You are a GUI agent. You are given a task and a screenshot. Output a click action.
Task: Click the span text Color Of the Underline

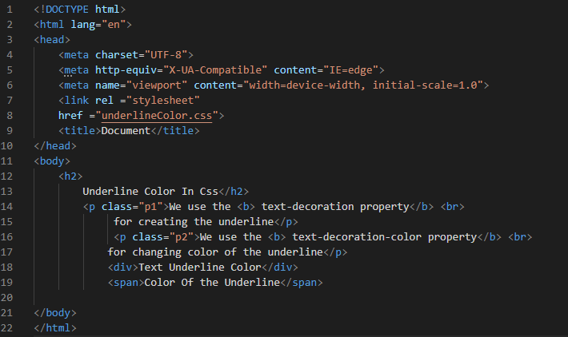click(212, 283)
